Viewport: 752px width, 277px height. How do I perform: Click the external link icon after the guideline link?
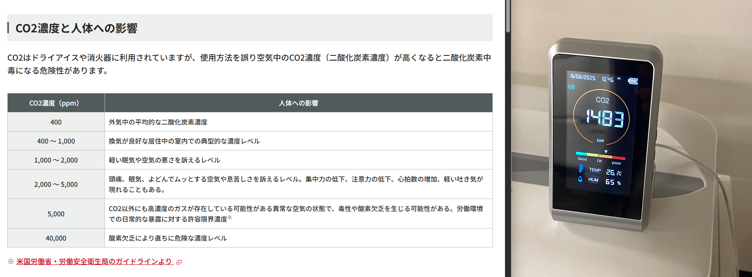(179, 262)
